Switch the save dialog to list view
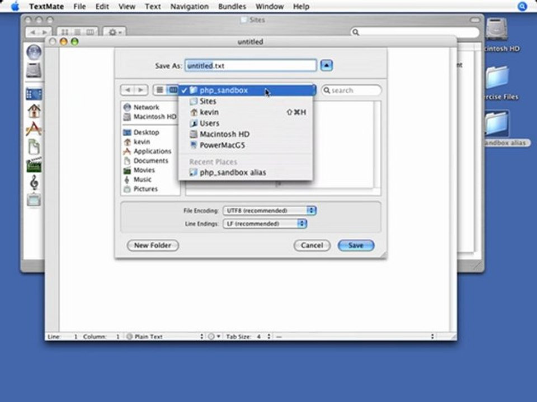This screenshot has height=402, width=537. tap(159, 90)
